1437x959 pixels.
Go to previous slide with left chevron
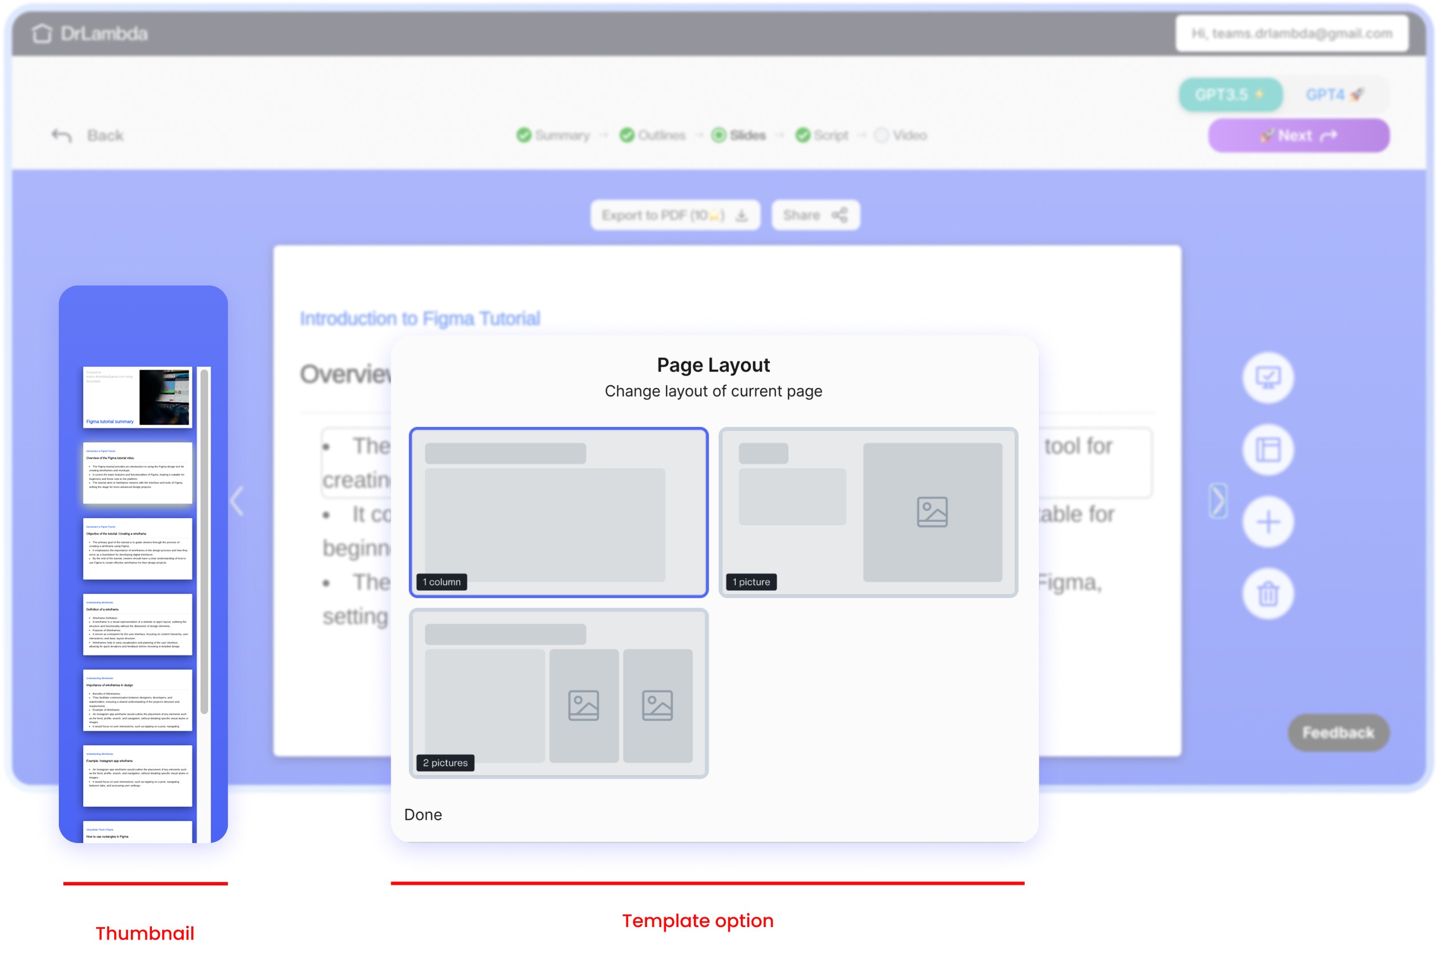coord(238,501)
